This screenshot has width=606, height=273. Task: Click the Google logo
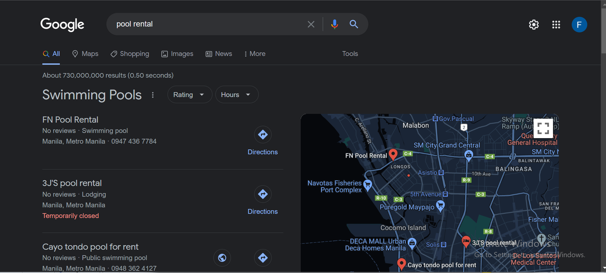[62, 25]
